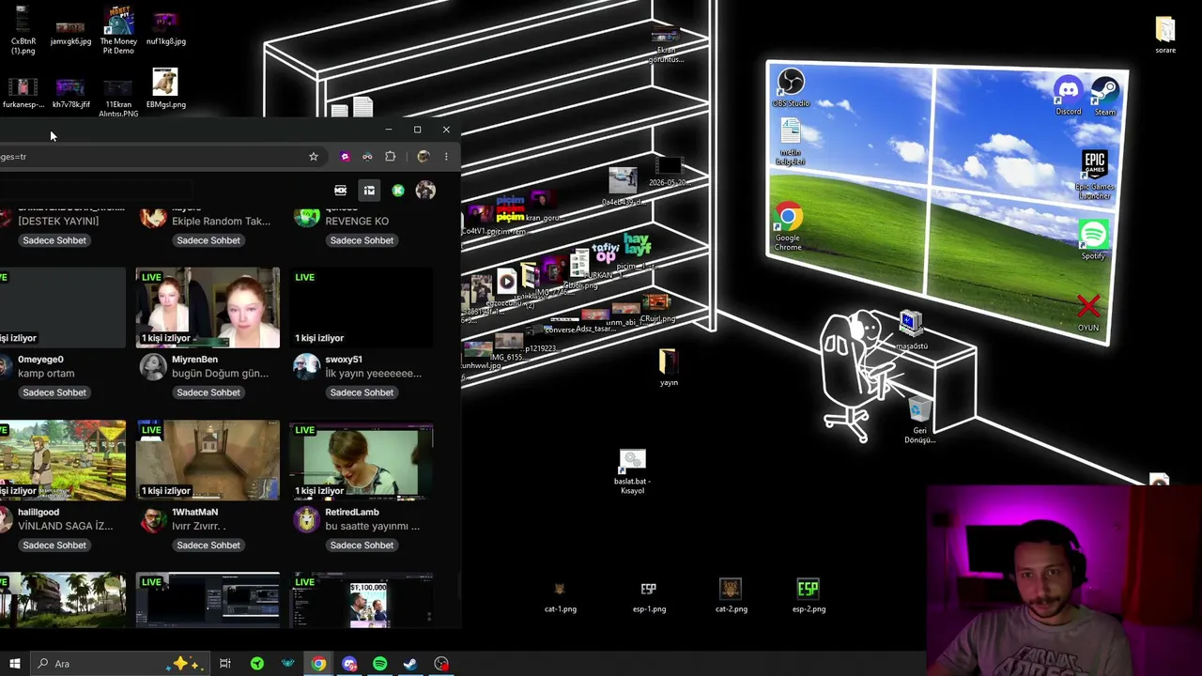Viewport: 1202px width, 676px height.
Task: Select cat-1.png desktop file
Action: click(561, 597)
